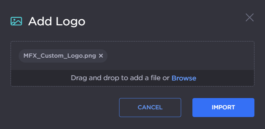Viewport: 265px width, 129px height.
Task: Close the Add Logo dialog with the X
Action: pyautogui.click(x=249, y=18)
